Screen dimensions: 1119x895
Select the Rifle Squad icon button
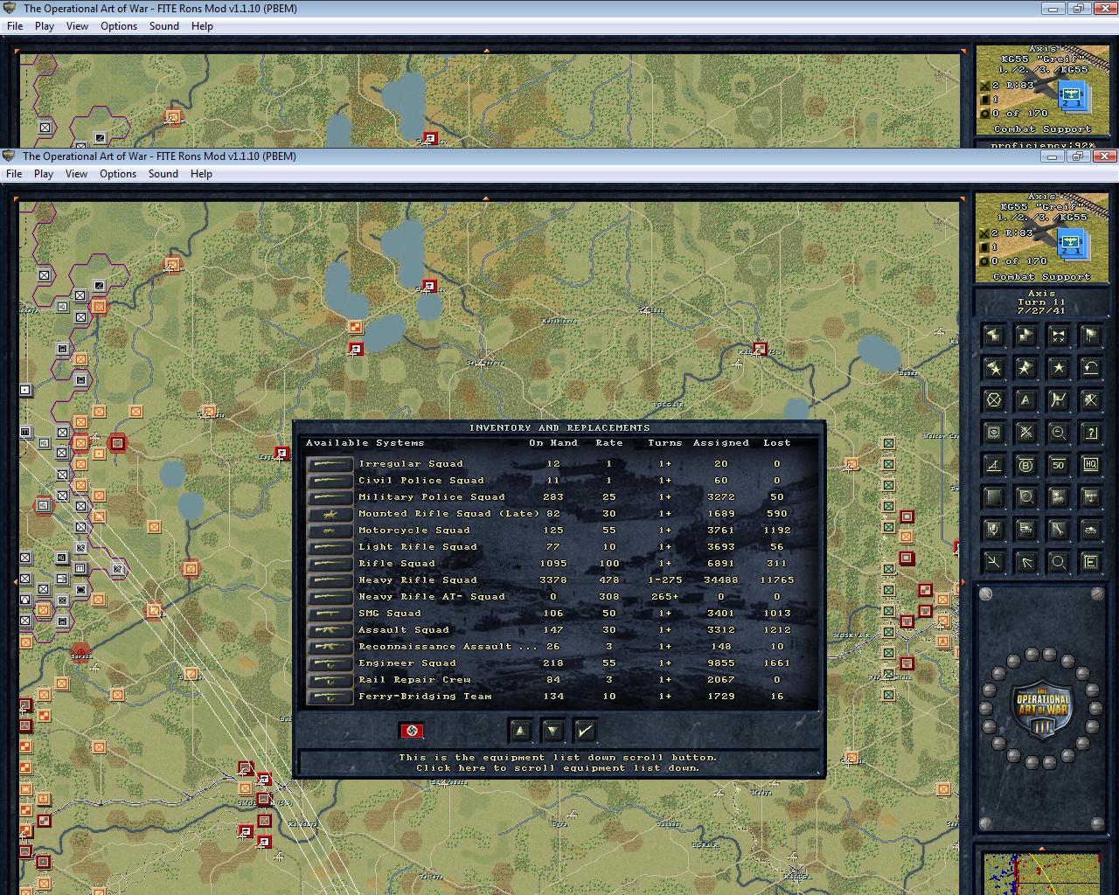[x=330, y=564]
